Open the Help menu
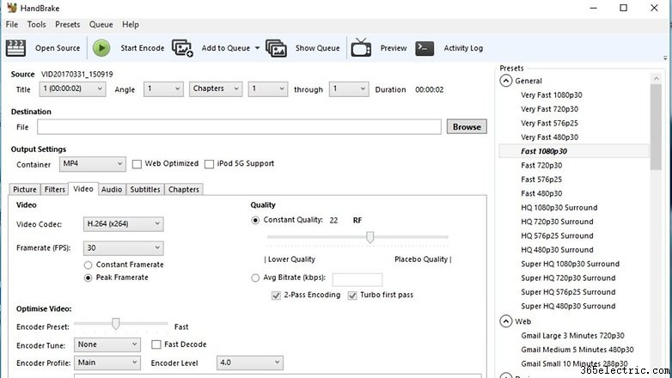Screen dimensions: 672x378 [131, 24]
